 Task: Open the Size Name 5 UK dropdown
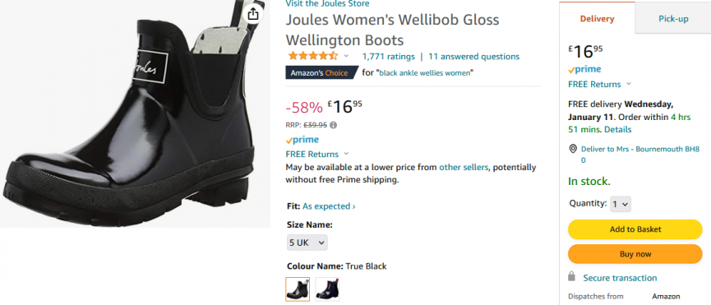click(307, 243)
